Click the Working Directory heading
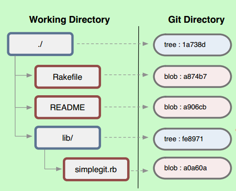The width and height of the screenshot is (236, 191). coord(70,20)
